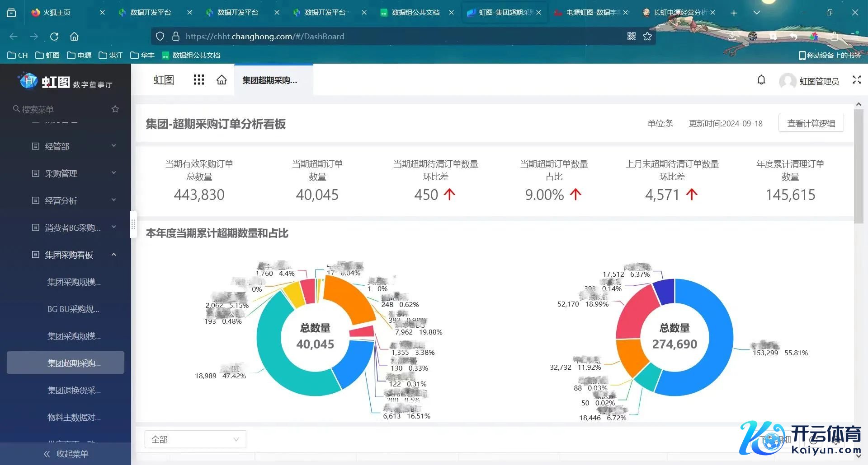Click the search menu input field
Viewport: 868px width, 465px height.
pos(59,109)
